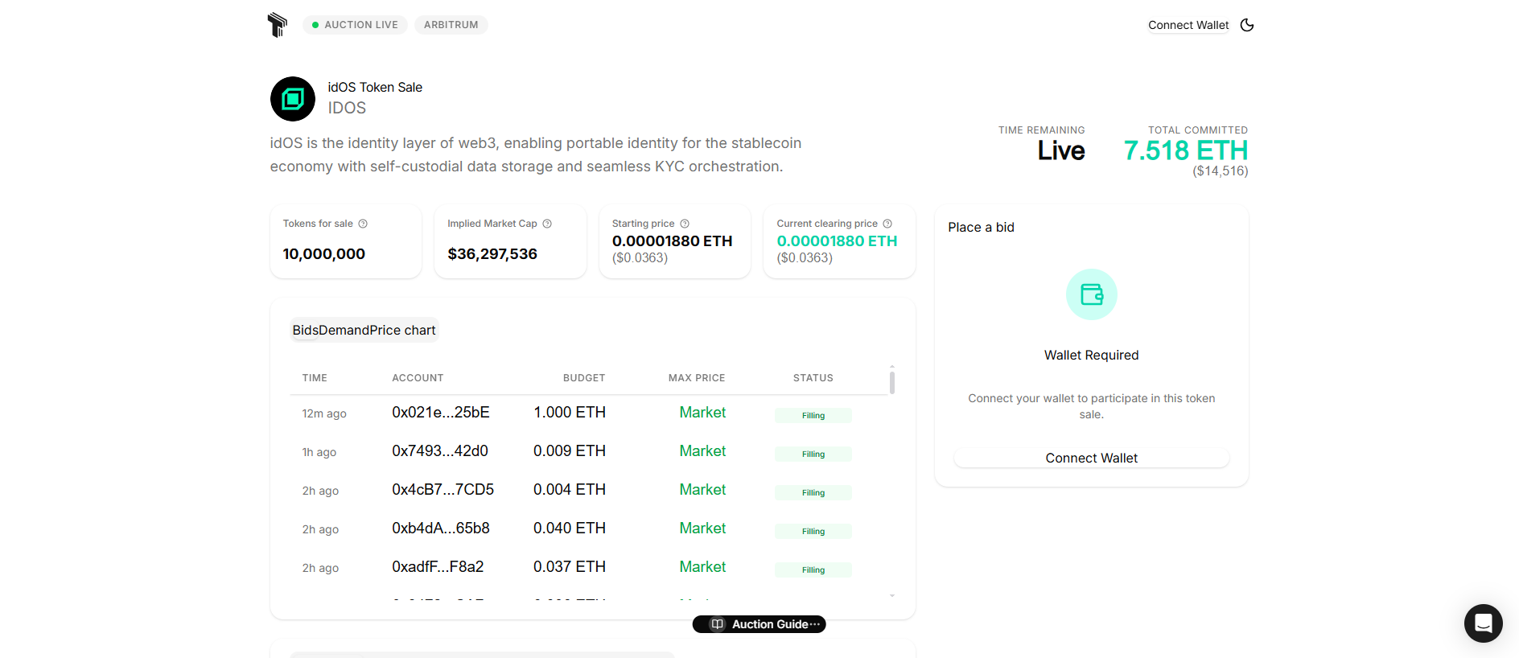Open the chat support bubble icon

pyautogui.click(x=1484, y=623)
